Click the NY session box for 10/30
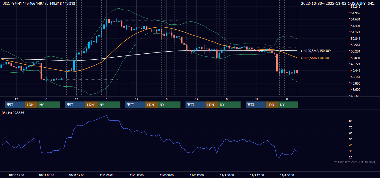Screen dimensions: 380x178 [49, 105]
